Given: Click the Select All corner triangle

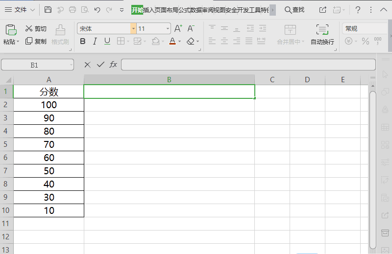Looking at the screenshot, I should [8, 80].
